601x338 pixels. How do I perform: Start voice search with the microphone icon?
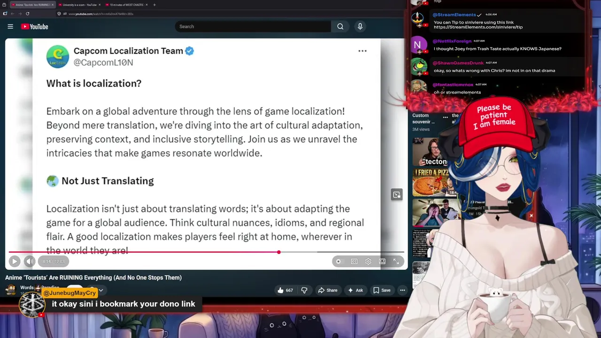pos(360,27)
